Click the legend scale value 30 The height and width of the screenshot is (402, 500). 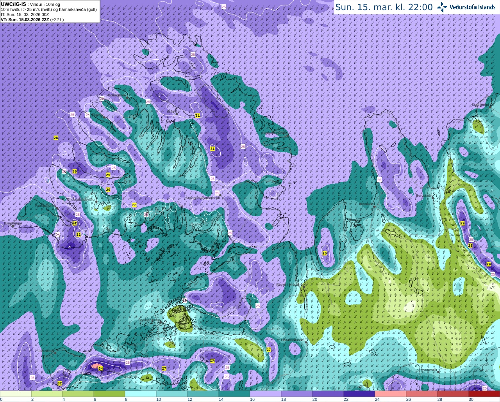tap(471, 399)
